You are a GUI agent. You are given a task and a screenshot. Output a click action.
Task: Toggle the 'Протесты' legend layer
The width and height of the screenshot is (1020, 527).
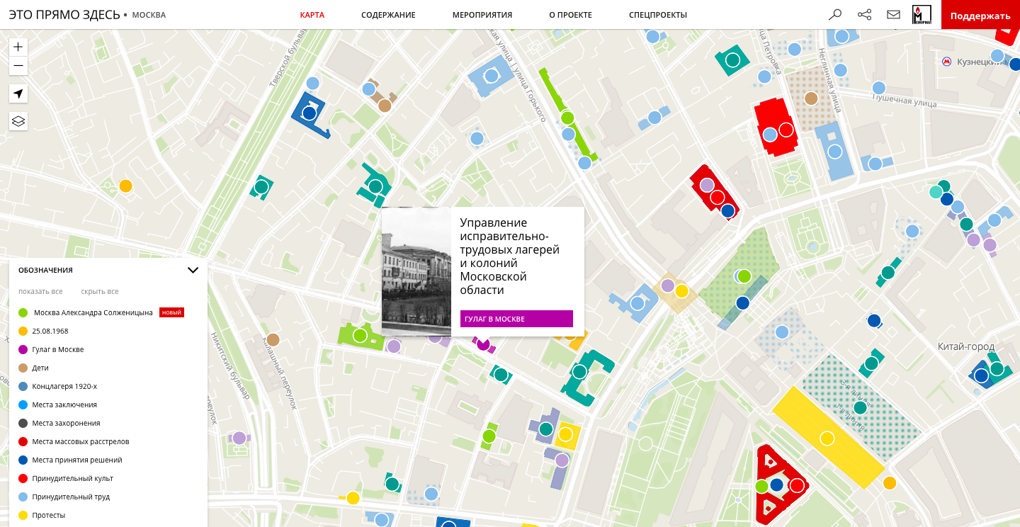[x=48, y=515]
